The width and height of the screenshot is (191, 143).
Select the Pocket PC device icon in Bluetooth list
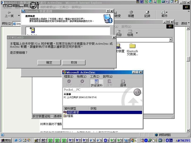pyautogui.click(x=33, y=30)
